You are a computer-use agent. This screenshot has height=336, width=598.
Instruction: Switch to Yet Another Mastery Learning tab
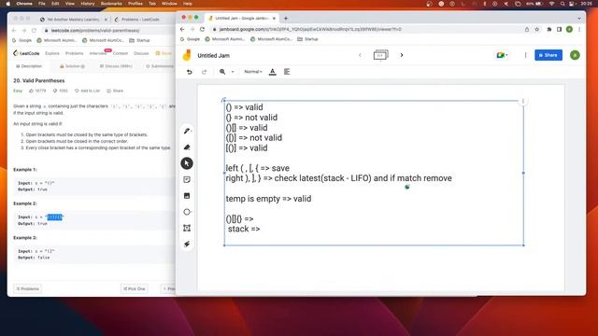pyautogui.click(x=73, y=20)
